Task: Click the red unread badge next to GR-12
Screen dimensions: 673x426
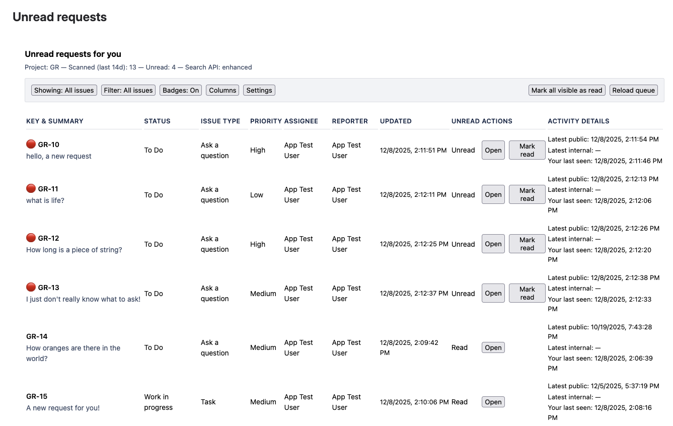Action: tap(30, 237)
